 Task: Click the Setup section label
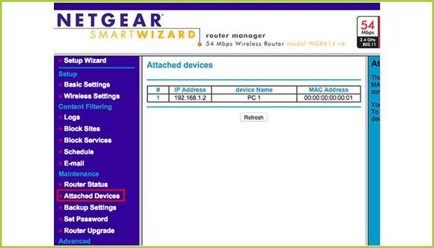tap(68, 74)
